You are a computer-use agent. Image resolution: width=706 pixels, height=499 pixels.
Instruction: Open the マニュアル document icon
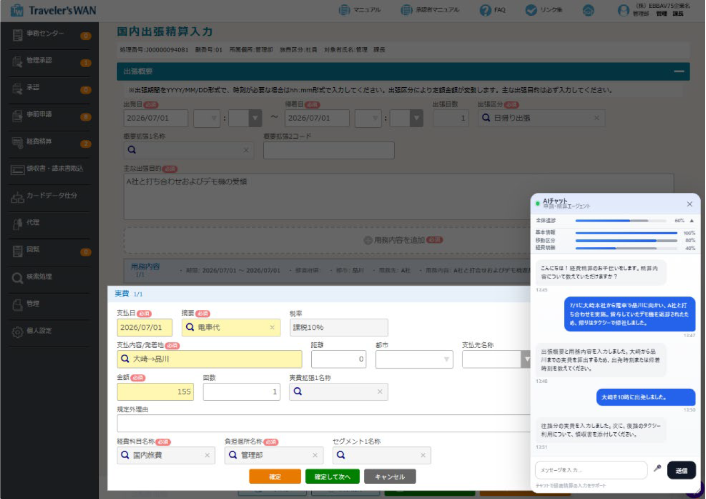click(x=344, y=10)
